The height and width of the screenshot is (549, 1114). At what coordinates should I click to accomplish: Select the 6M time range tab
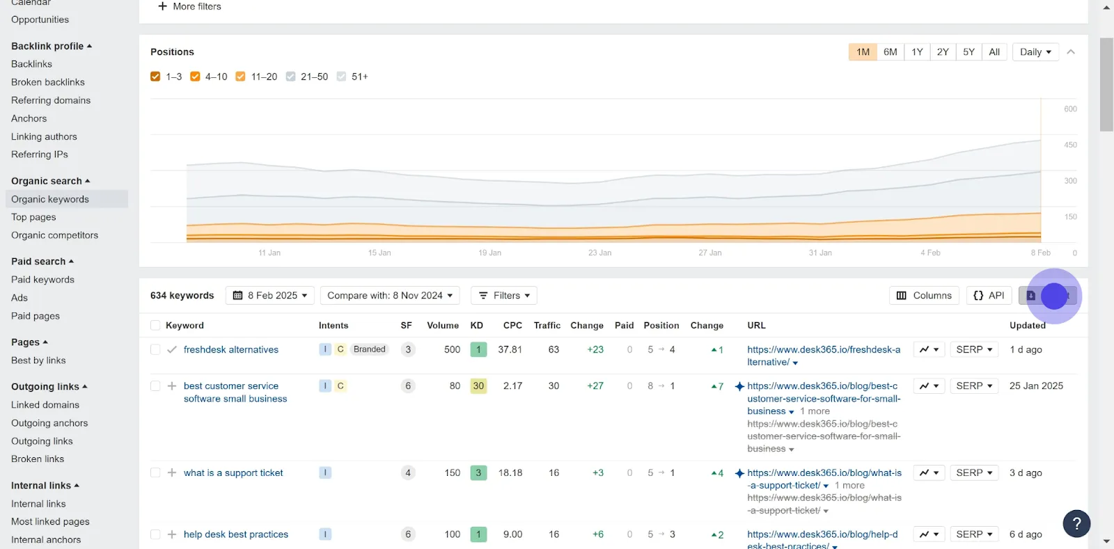pyautogui.click(x=891, y=52)
